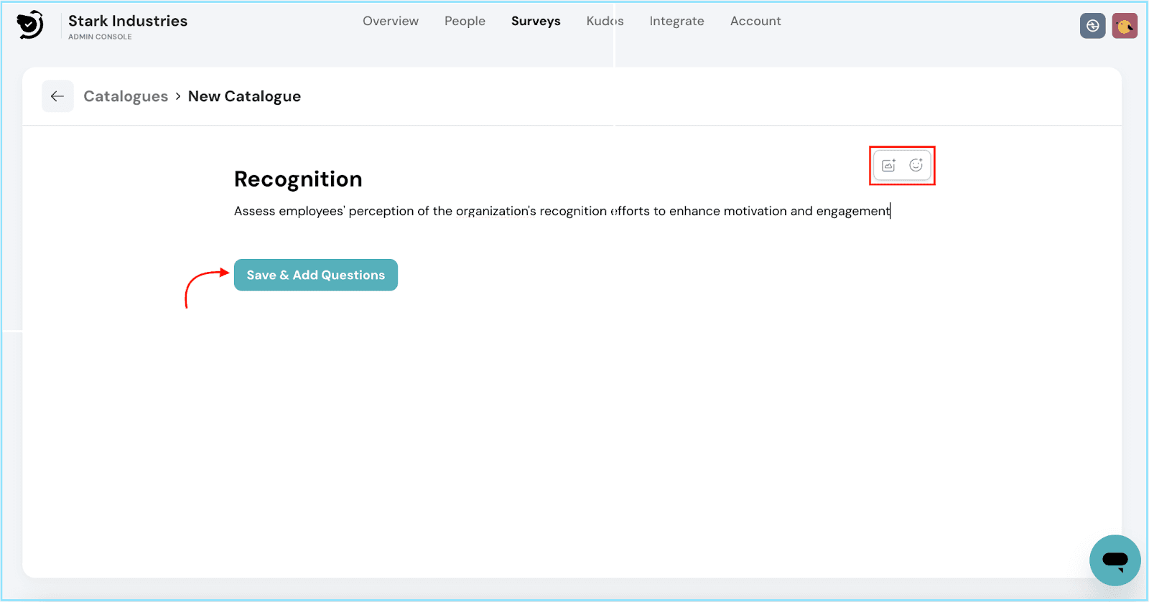This screenshot has height=602, width=1149.
Task: Click the New Catalogue breadcrumb label
Action: point(244,96)
